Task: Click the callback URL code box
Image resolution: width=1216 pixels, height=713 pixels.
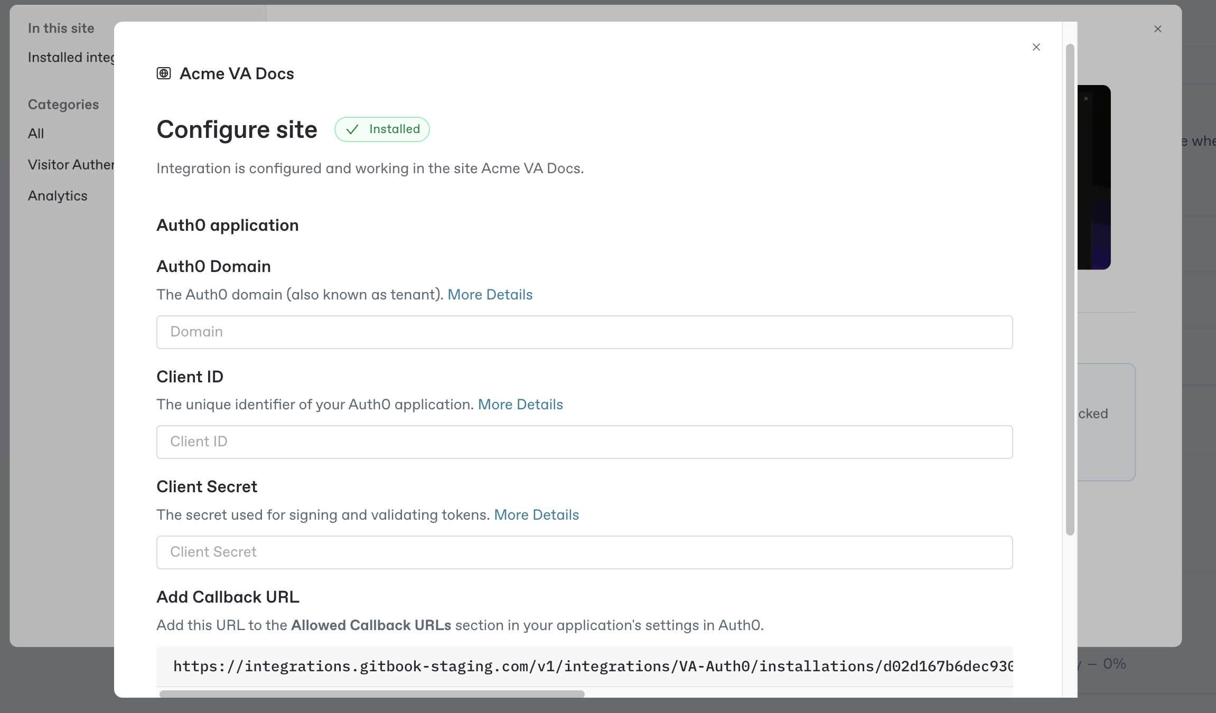Action: (584, 667)
